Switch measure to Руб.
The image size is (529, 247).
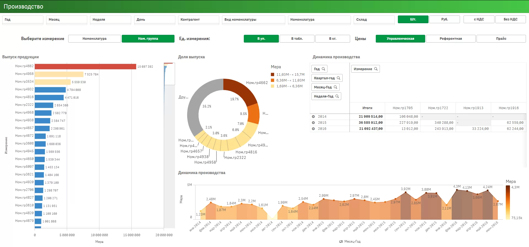point(445,19)
